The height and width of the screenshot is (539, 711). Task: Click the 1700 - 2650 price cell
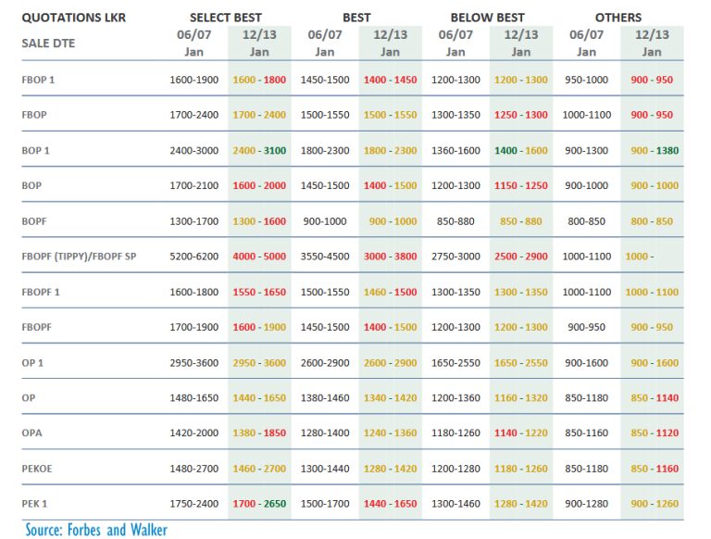(x=260, y=504)
